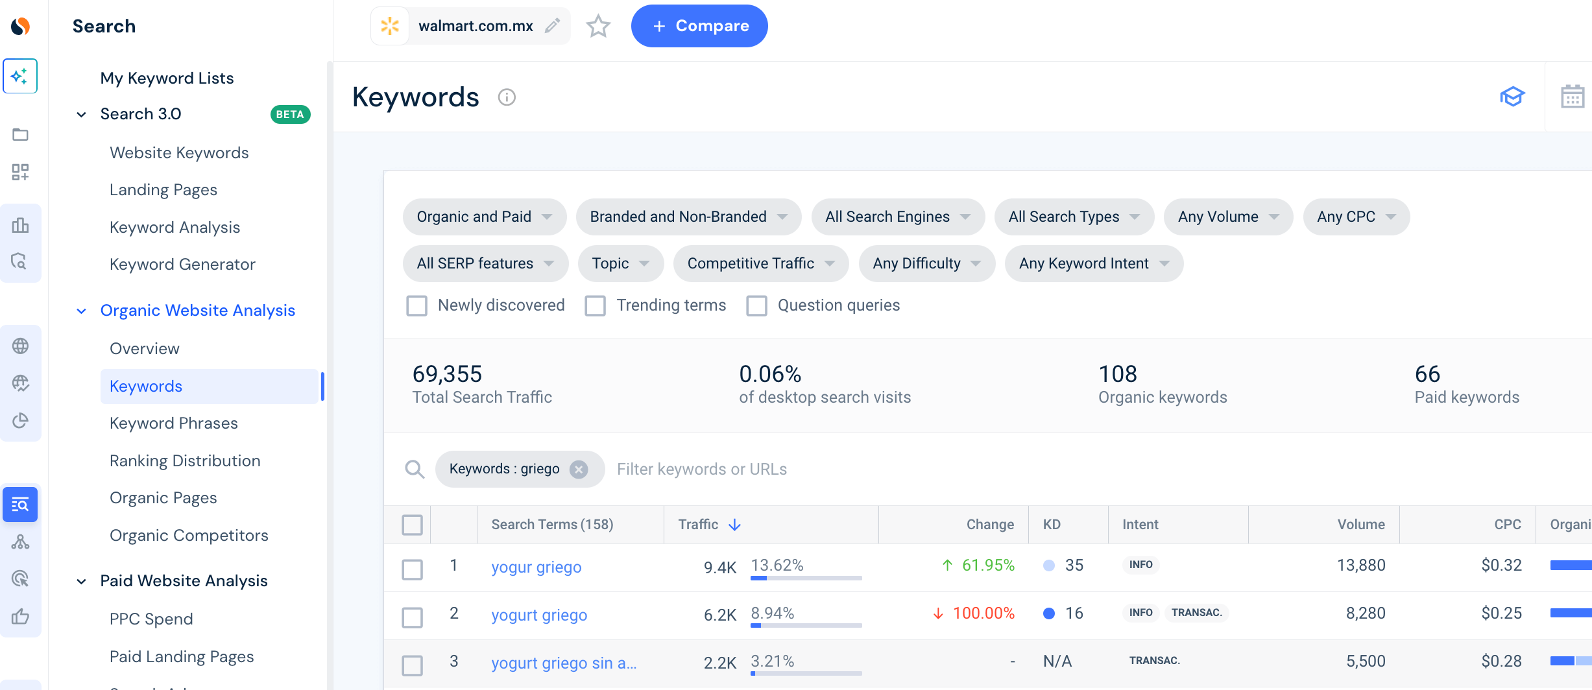The image size is (1592, 690).
Task: Go to Ranking Distribution page
Action: [x=185, y=461]
